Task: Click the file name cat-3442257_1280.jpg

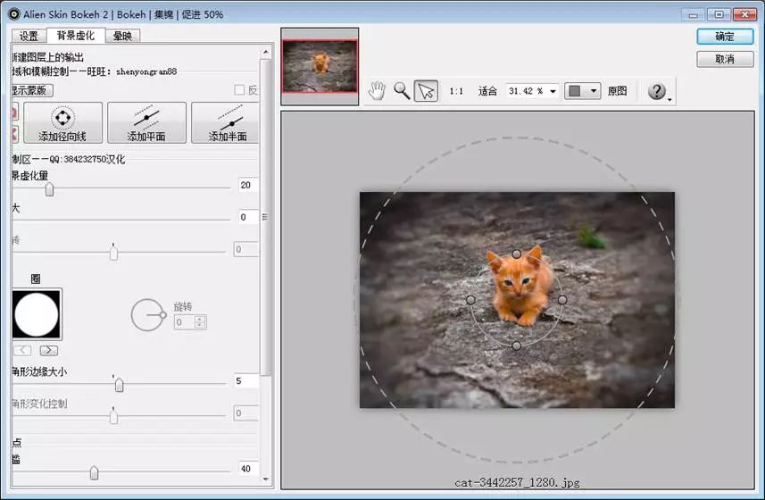Action: (x=517, y=482)
